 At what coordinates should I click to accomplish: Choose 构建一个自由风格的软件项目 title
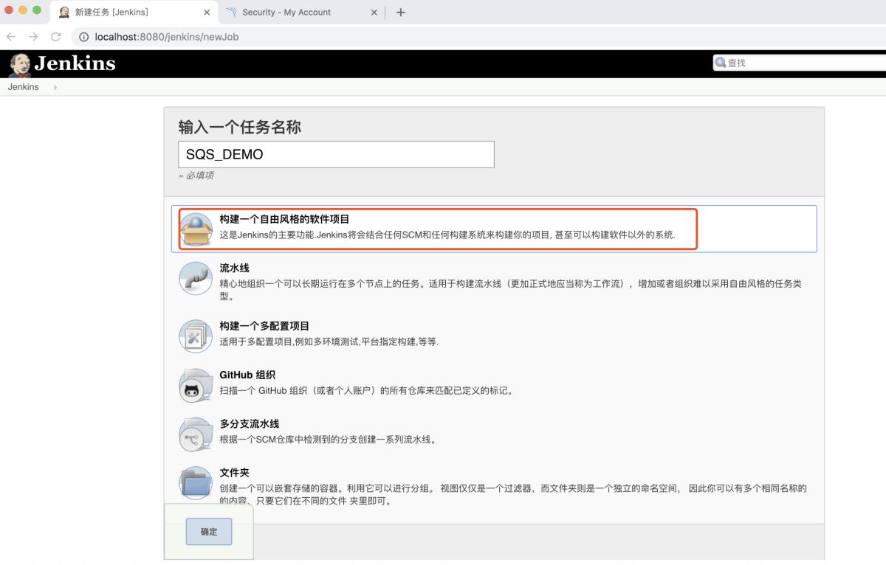point(284,219)
